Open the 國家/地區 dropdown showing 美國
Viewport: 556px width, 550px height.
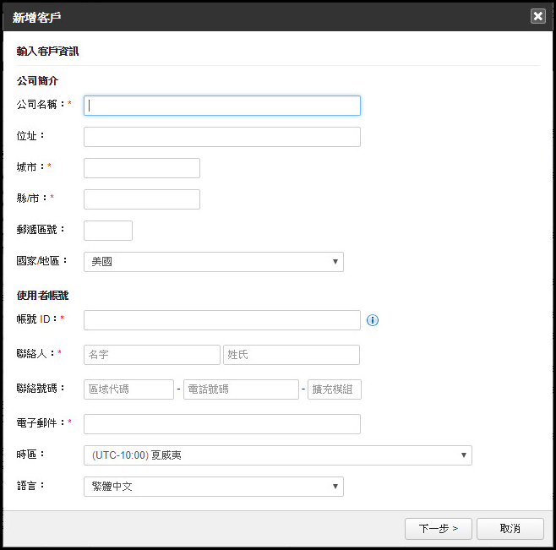213,262
